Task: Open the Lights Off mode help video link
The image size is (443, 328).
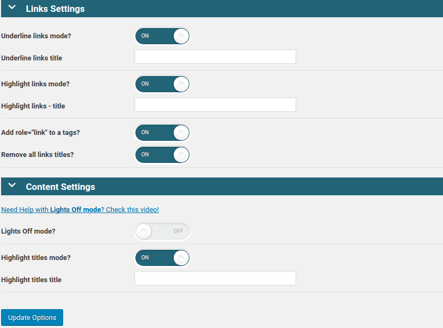Action: pyautogui.click(x=80, y=210)
